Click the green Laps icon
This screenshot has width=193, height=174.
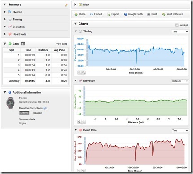pos(10,44)
